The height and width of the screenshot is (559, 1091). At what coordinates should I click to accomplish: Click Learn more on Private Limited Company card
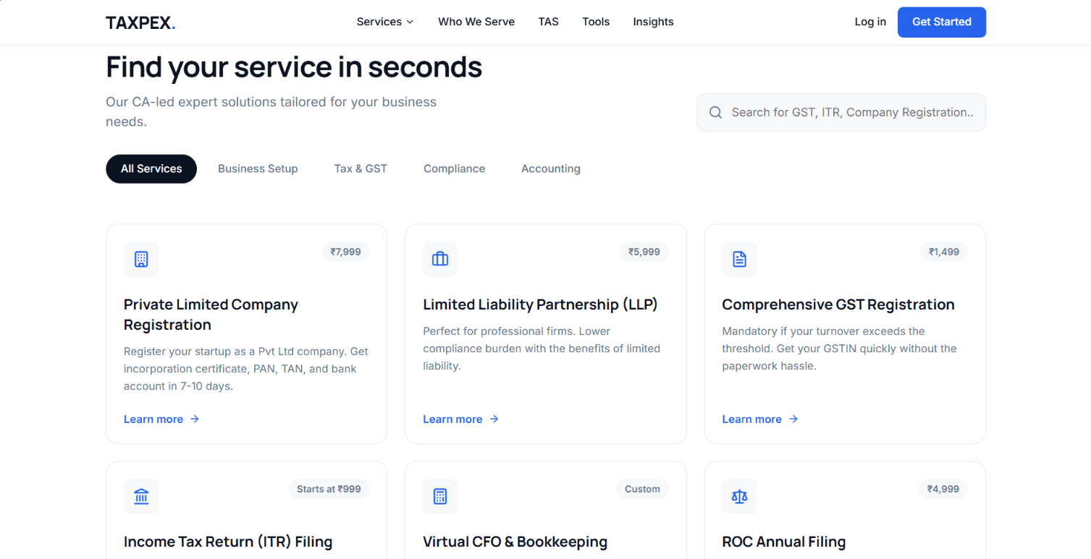(x=161, y=419)
